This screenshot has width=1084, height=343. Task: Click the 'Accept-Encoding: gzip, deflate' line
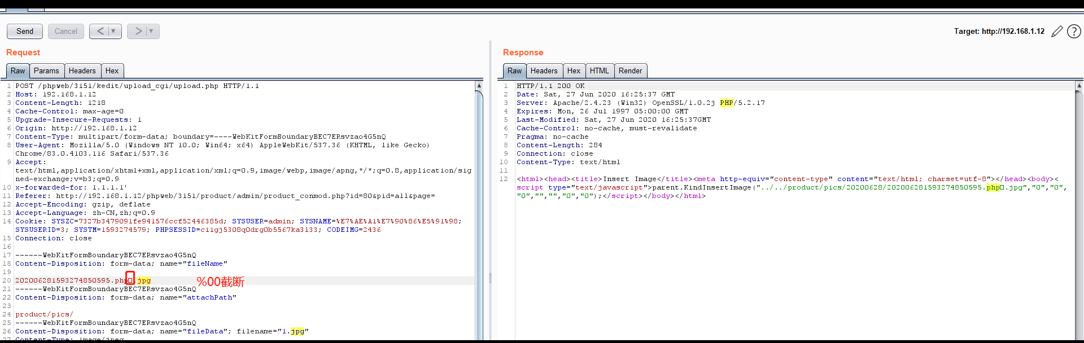pos(83,204)
